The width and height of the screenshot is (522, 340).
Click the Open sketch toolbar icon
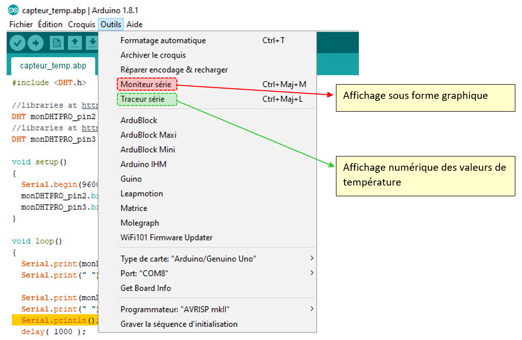(x=74, y=43)
